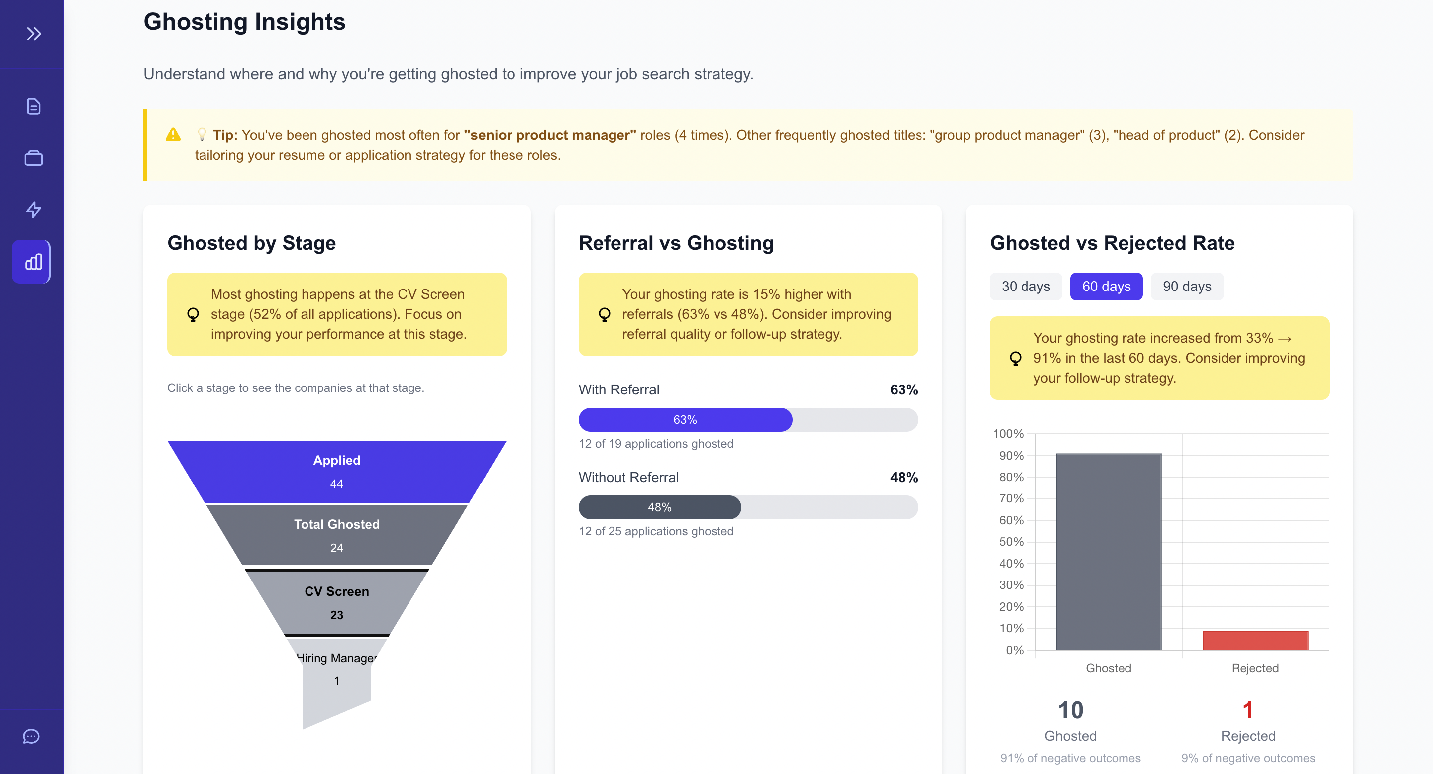Open the briefcase jobs section
Image resolution: width=1433 pixels, height=774 pixels.
pyautogui.click(x=33, y=158)
